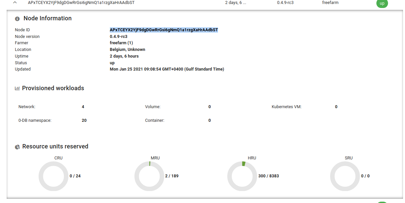Click the HRU value '300 / 8383'
405x203 pixels.
(x=269, y=176)
